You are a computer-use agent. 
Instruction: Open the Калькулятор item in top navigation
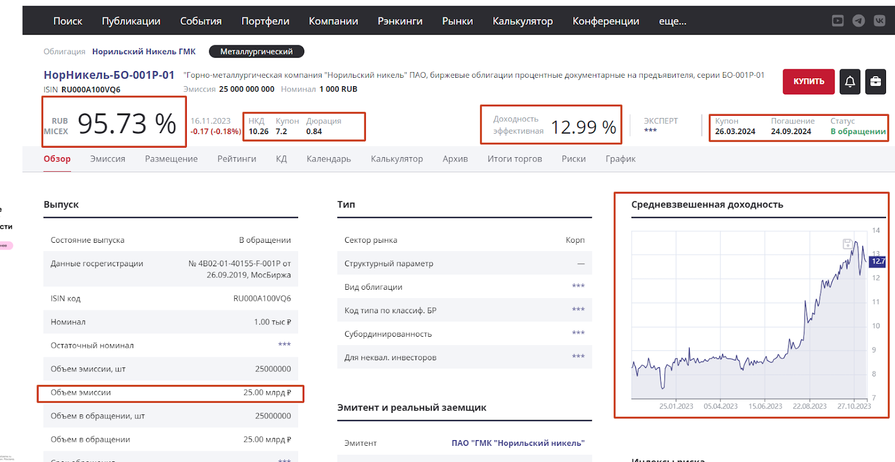pyautogui.click(x=522, y=21)
